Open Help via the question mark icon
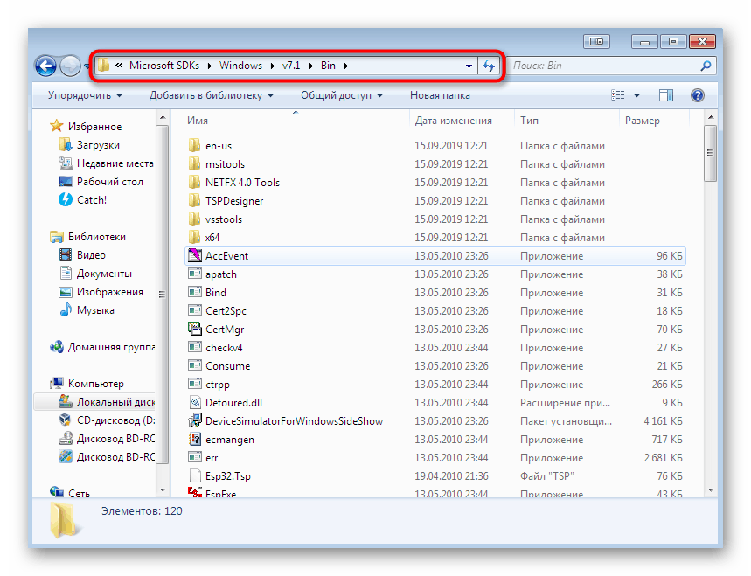The width and height of the screenshot is (751, 576). (x=698, y=95)
